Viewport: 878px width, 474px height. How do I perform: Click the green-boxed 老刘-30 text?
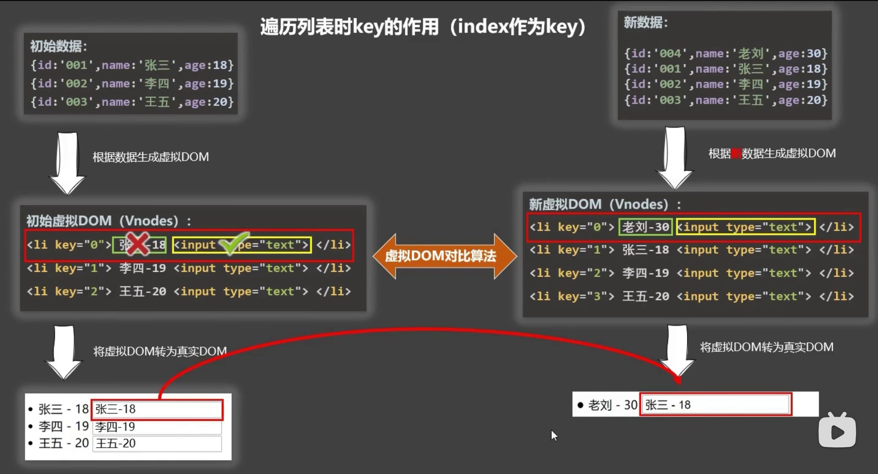coord(645,227)
